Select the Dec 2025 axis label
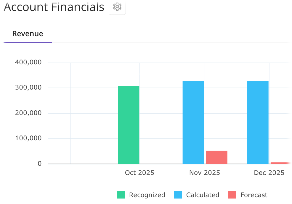Image resolution: width=292 pixels, height=204 pixels. (x=269, y=173)
